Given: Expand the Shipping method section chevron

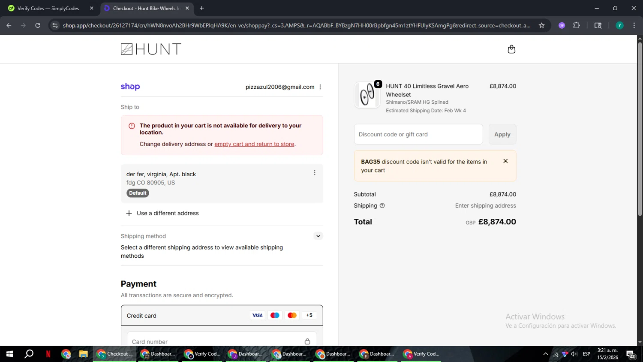Looking at the screenshot, I should [x=318, y=236].
